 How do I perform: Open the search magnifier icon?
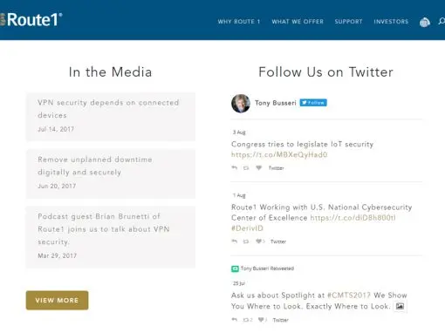coord(442,21)
